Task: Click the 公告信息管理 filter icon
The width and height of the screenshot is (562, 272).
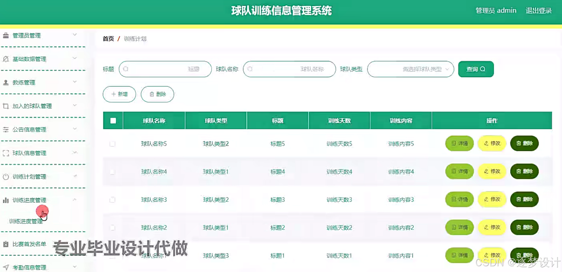Action: [x=6, y=129]
